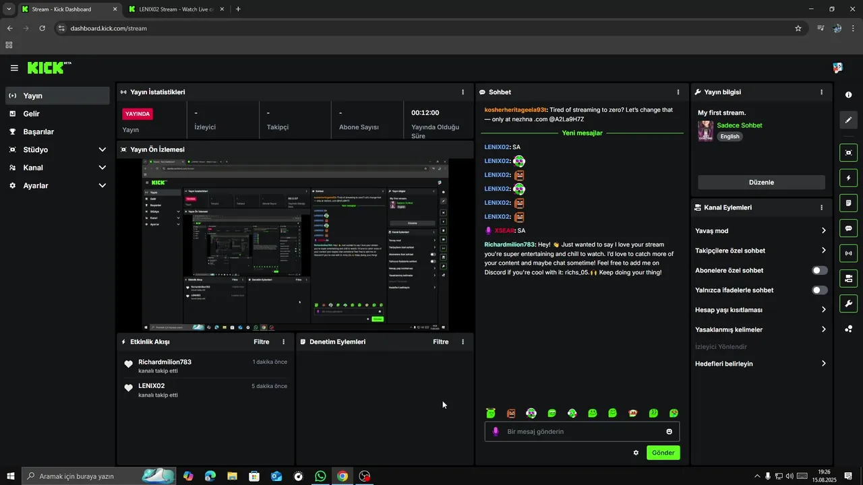Click the green Gönder send button
863x485 pixels.
663,453
